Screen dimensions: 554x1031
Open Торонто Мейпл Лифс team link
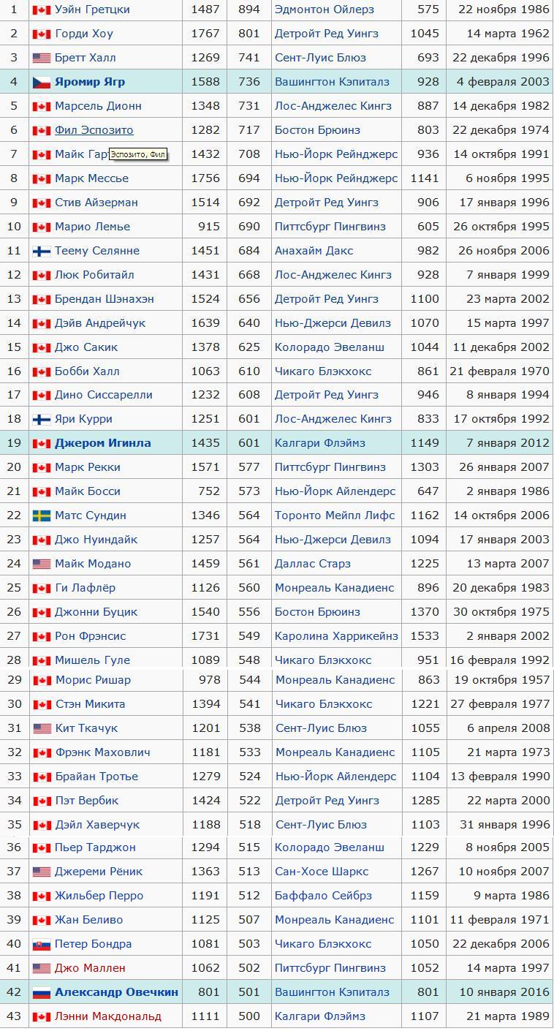[335, 515]
